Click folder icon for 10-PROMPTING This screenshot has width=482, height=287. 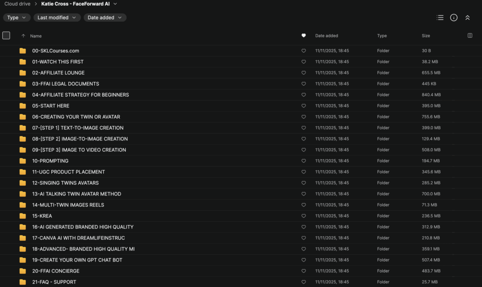click(23, 161)
